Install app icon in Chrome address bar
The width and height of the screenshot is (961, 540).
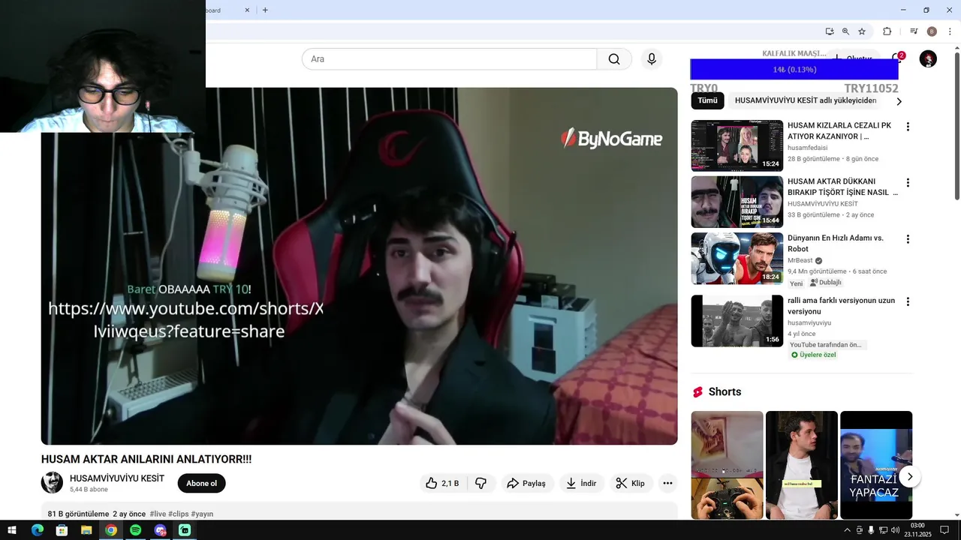pos(830,31)
